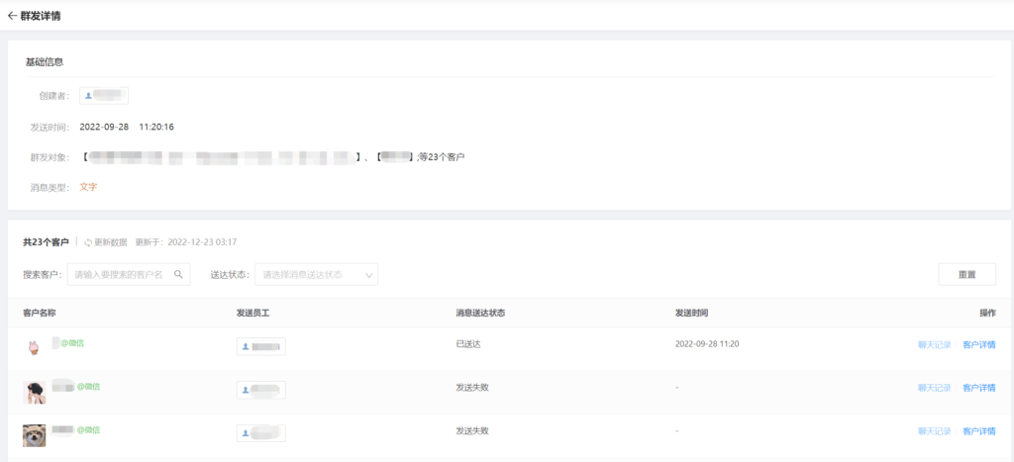Open the dog avatar in third row
1014x462 pixels.
click(35, 434)
